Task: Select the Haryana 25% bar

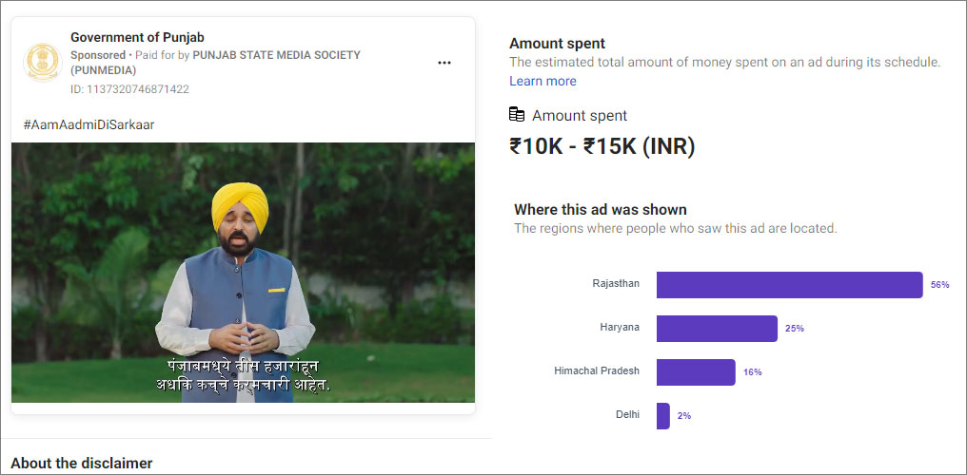Action: point(717,329)
